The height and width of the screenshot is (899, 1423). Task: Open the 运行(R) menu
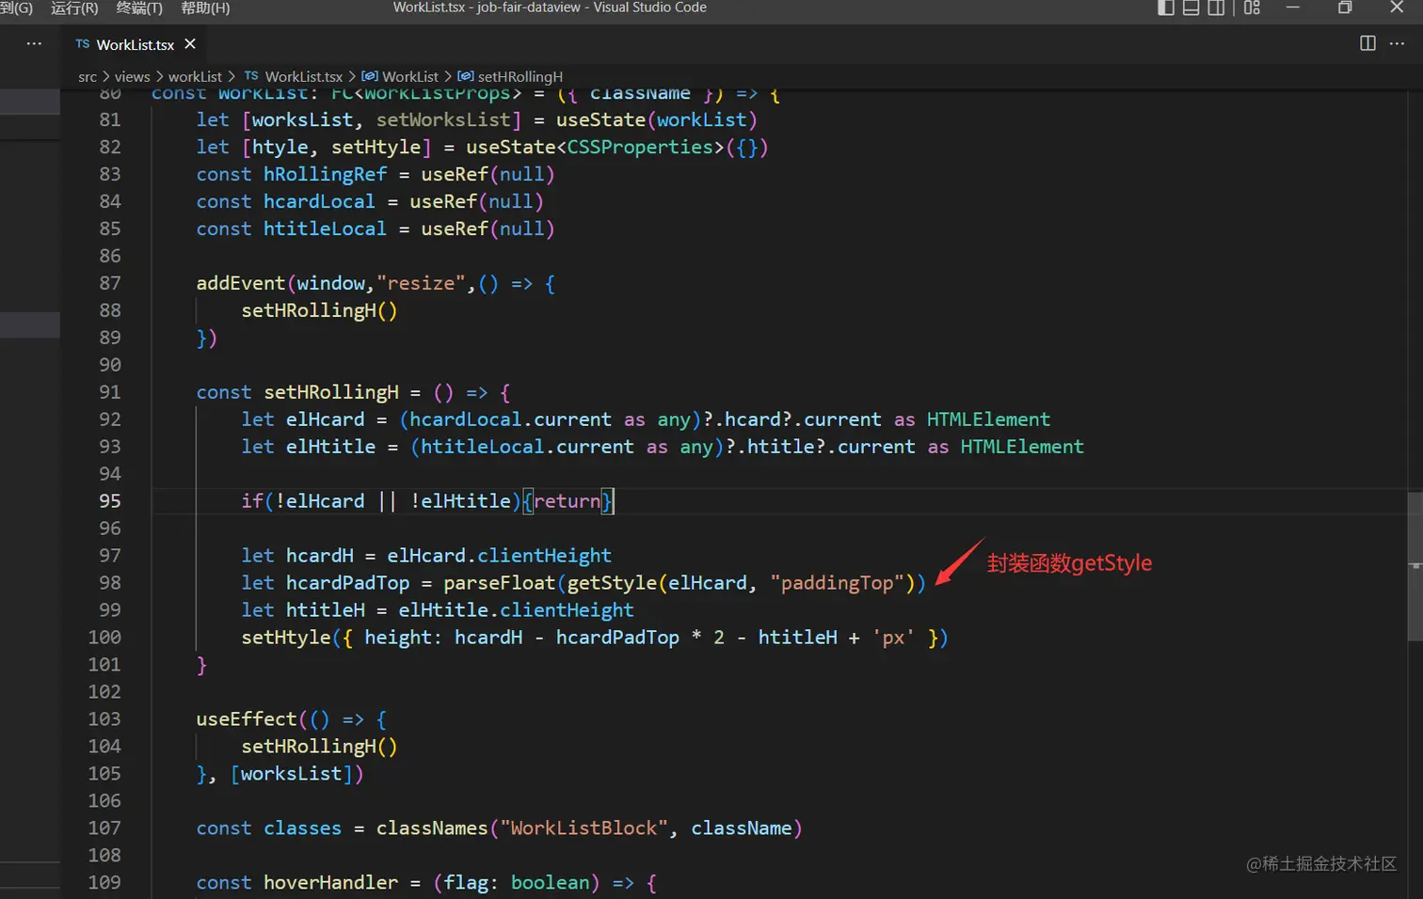(74, 8)
